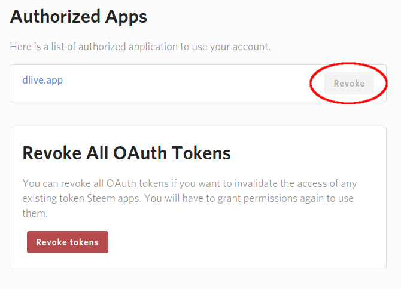Click the word "Apps" in page title

(x=126, y=17)
